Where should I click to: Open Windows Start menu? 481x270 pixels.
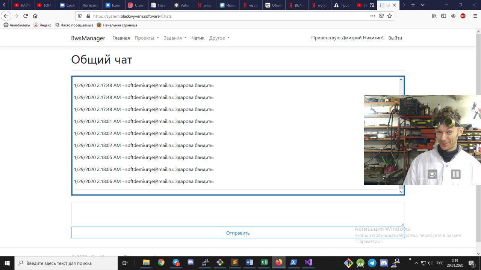coord(7,263)
